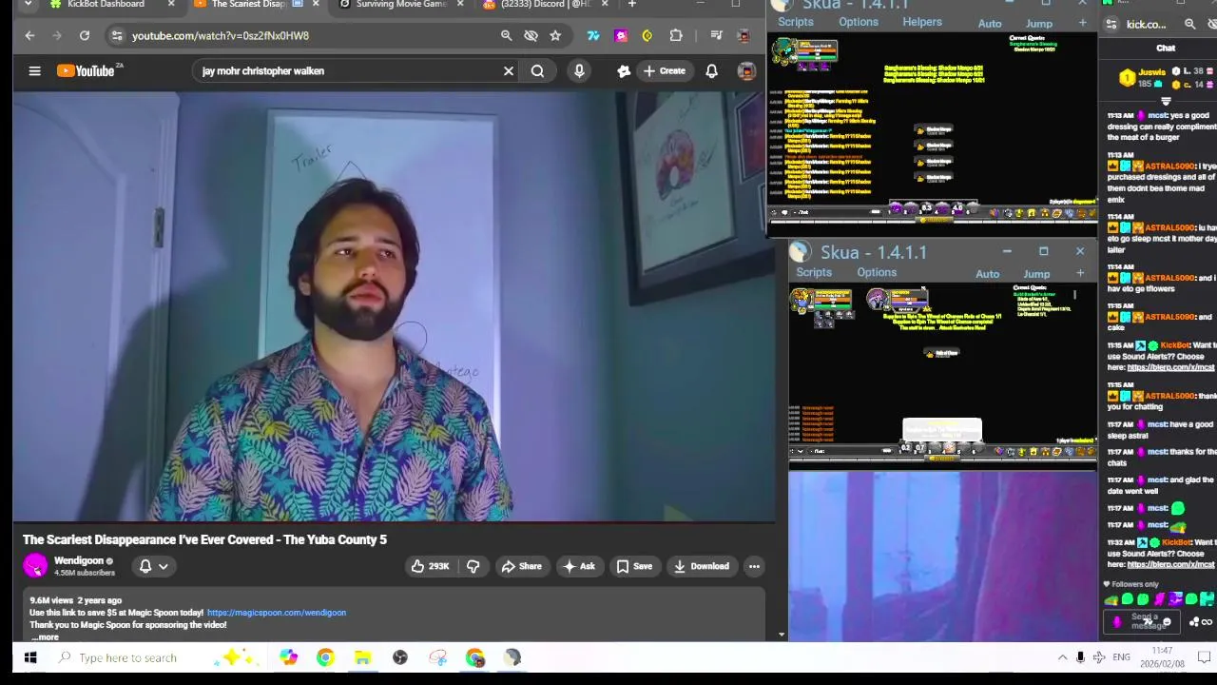Open Options menu in lower Skua window
The height and width of the screenshot is (685, 1217).
(x=877, y=272)
